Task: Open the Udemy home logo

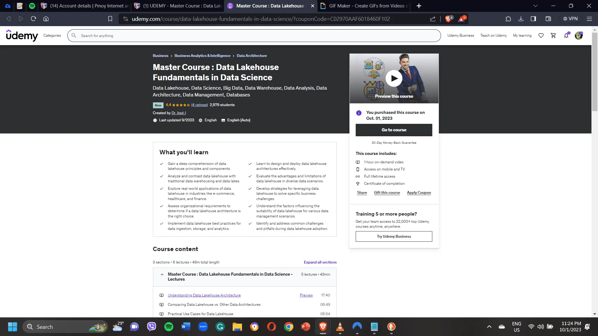Action: 22,35
